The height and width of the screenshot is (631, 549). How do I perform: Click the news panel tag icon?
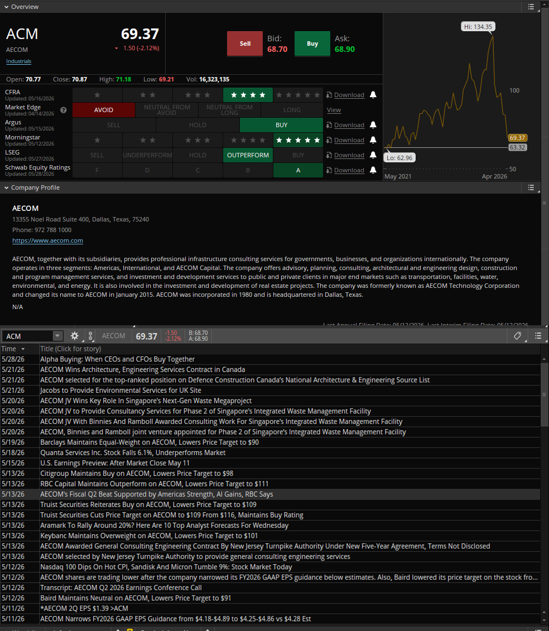pos(518,336)
